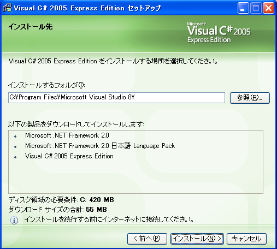Select Microsoft .NET Framework 2.0 in the list
The width and height of the screenshot is (277, 249).
[67, 135]
